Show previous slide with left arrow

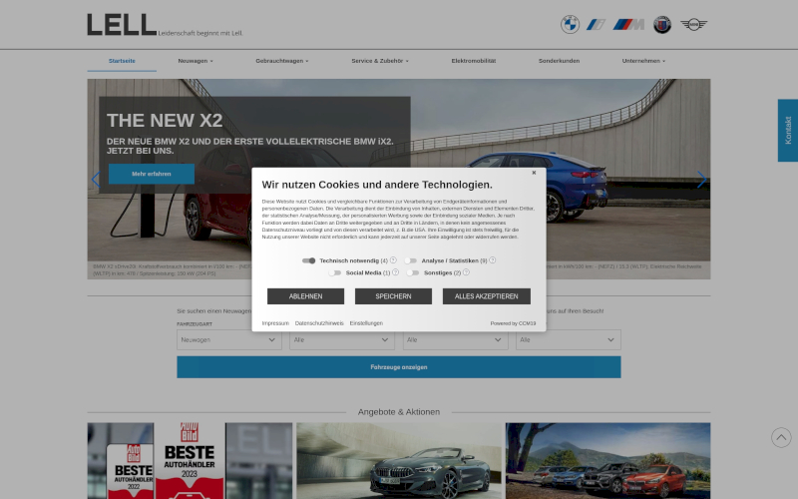coord(95,180)
